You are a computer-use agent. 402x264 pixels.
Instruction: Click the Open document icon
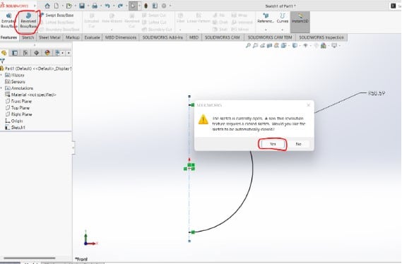tap(69, 6)
